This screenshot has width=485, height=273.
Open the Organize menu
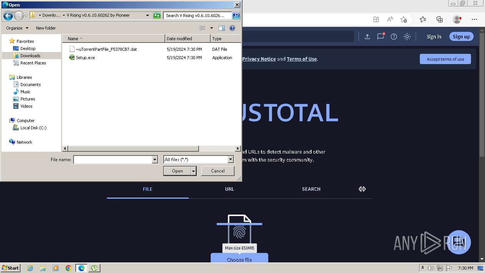pos(17,28)
